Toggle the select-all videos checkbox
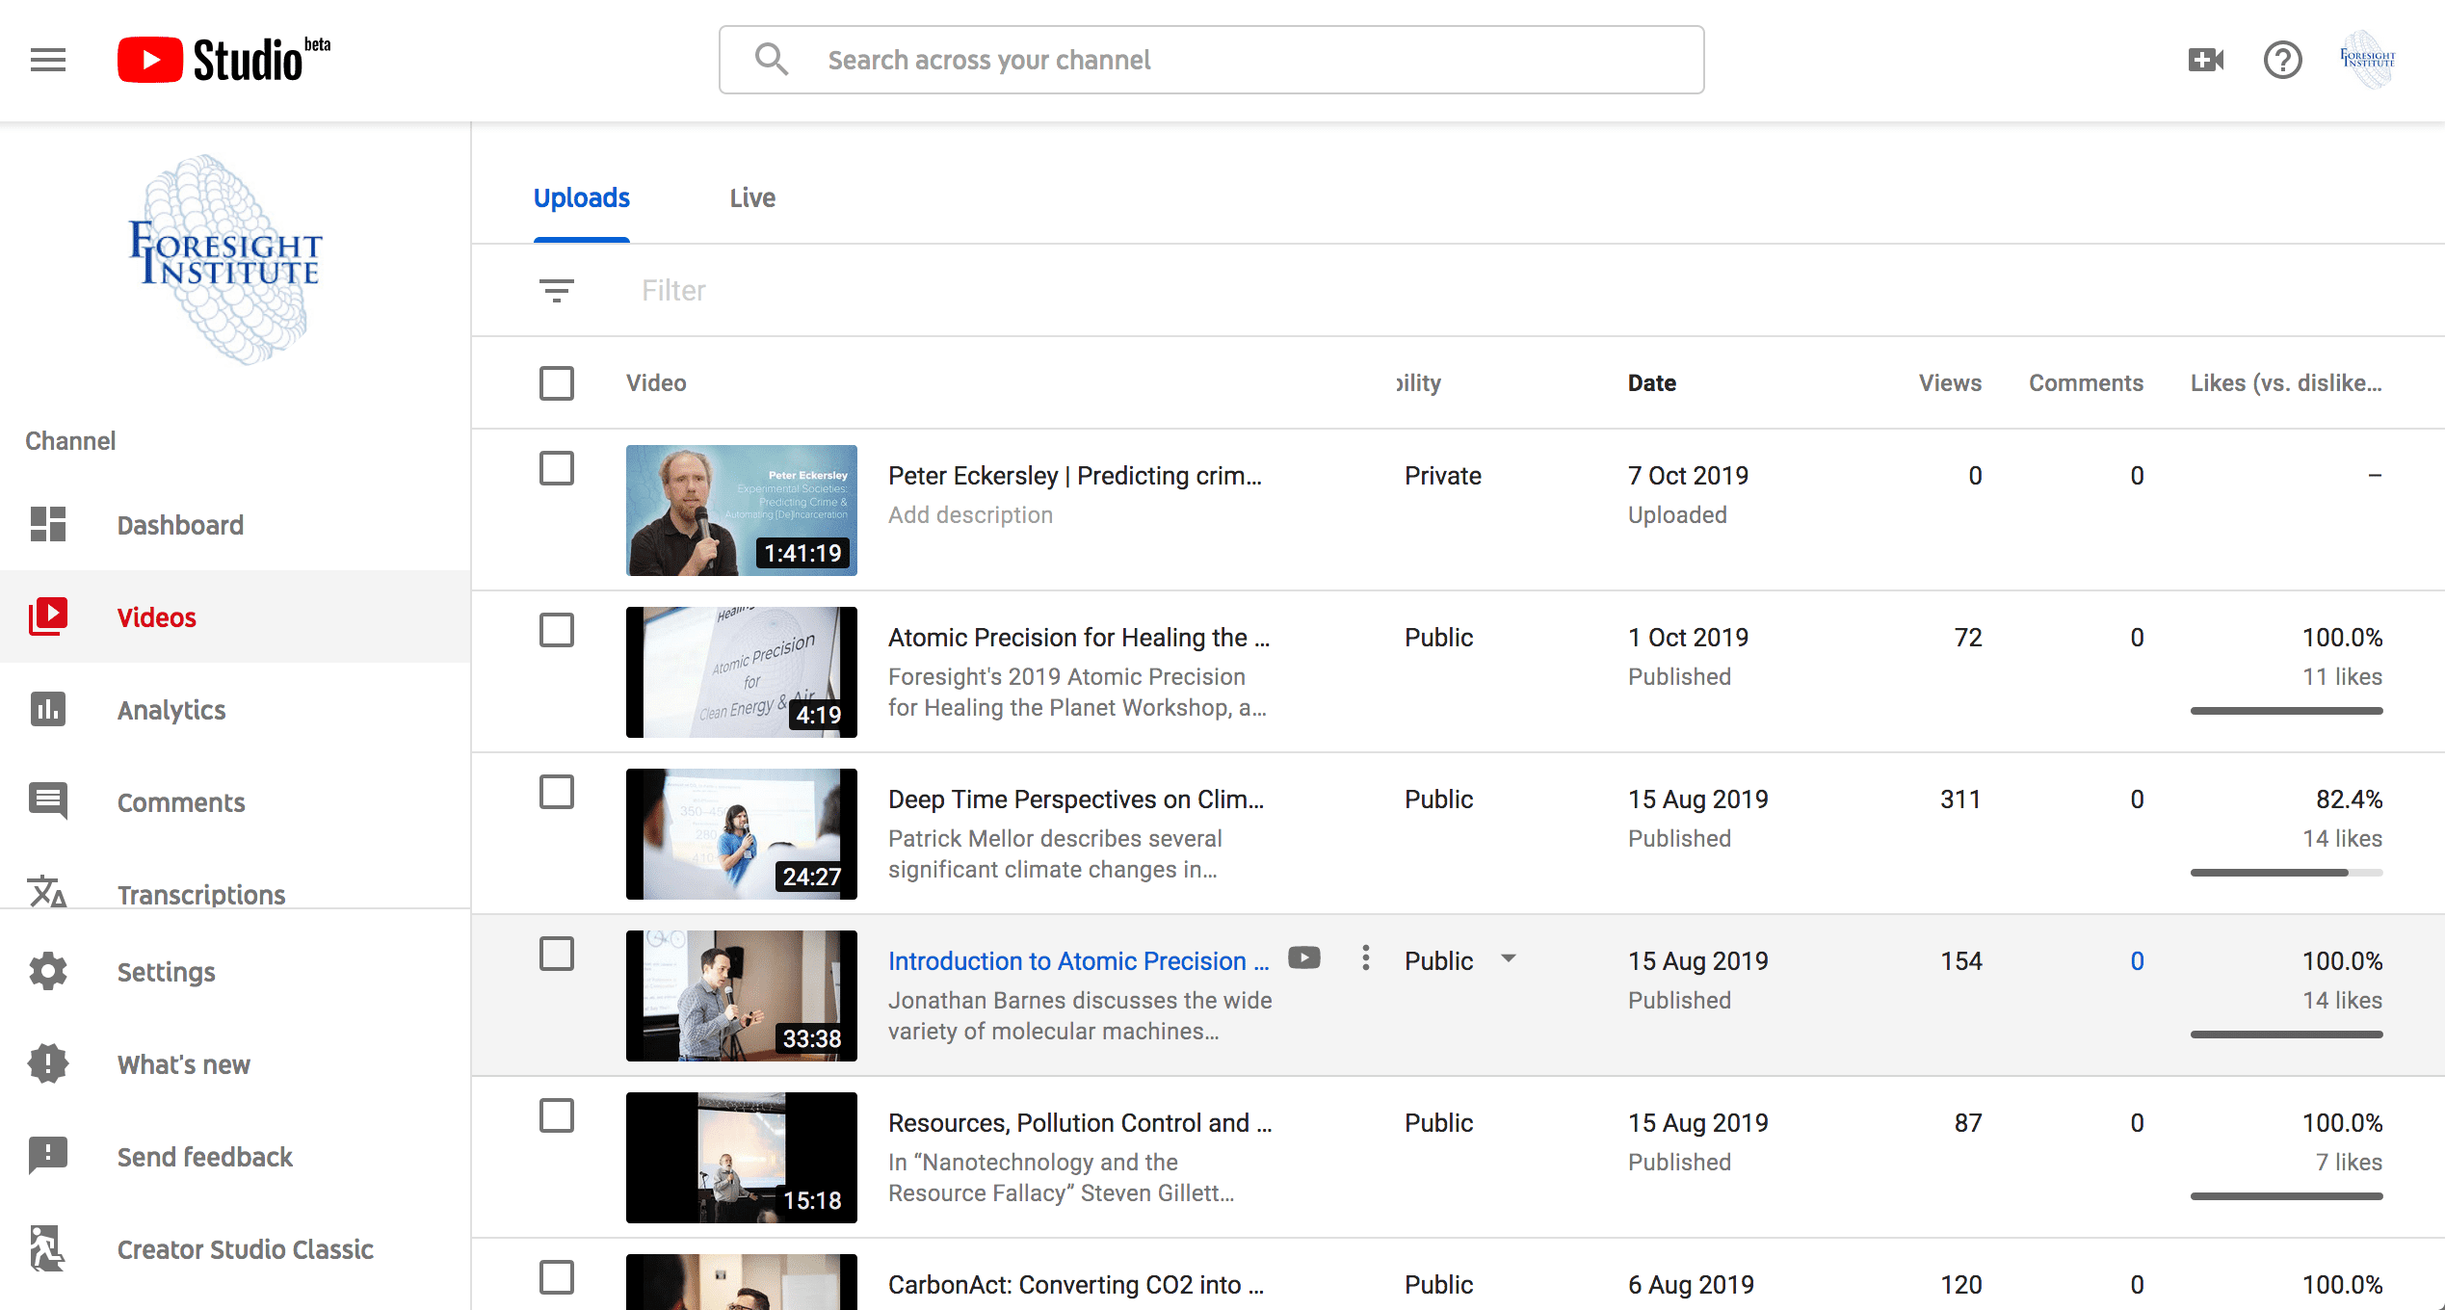The height and width of the screenshot is (1310, 2445). (x=556, y=382)
